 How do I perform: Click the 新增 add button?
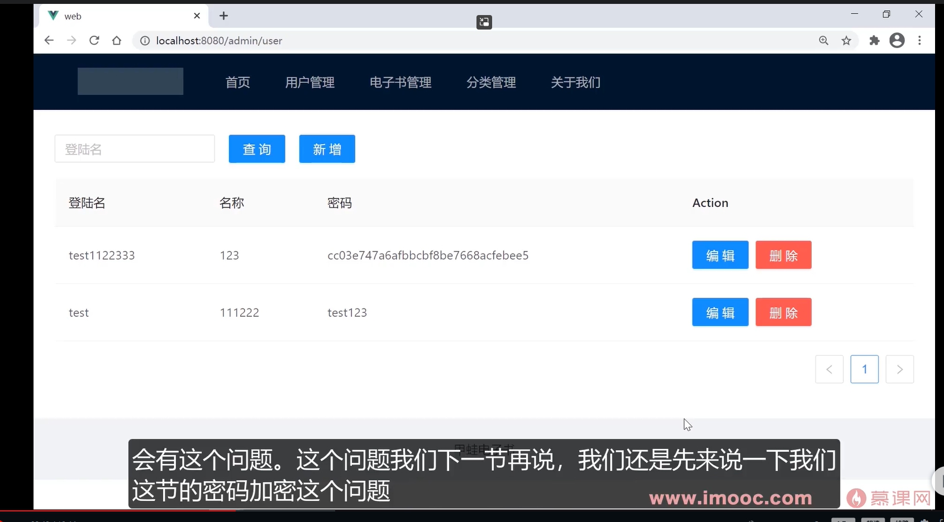(x=326, y=148)
